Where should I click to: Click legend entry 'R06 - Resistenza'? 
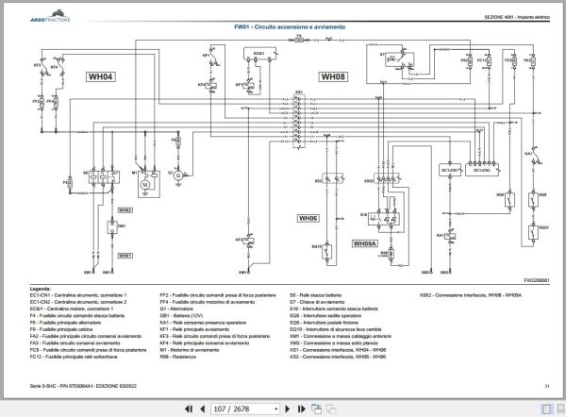[x=178, y=357]
